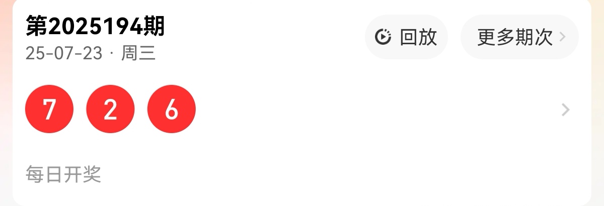Click the red ball numbered 7
This screenshot has width=604, height=206.
49,110
